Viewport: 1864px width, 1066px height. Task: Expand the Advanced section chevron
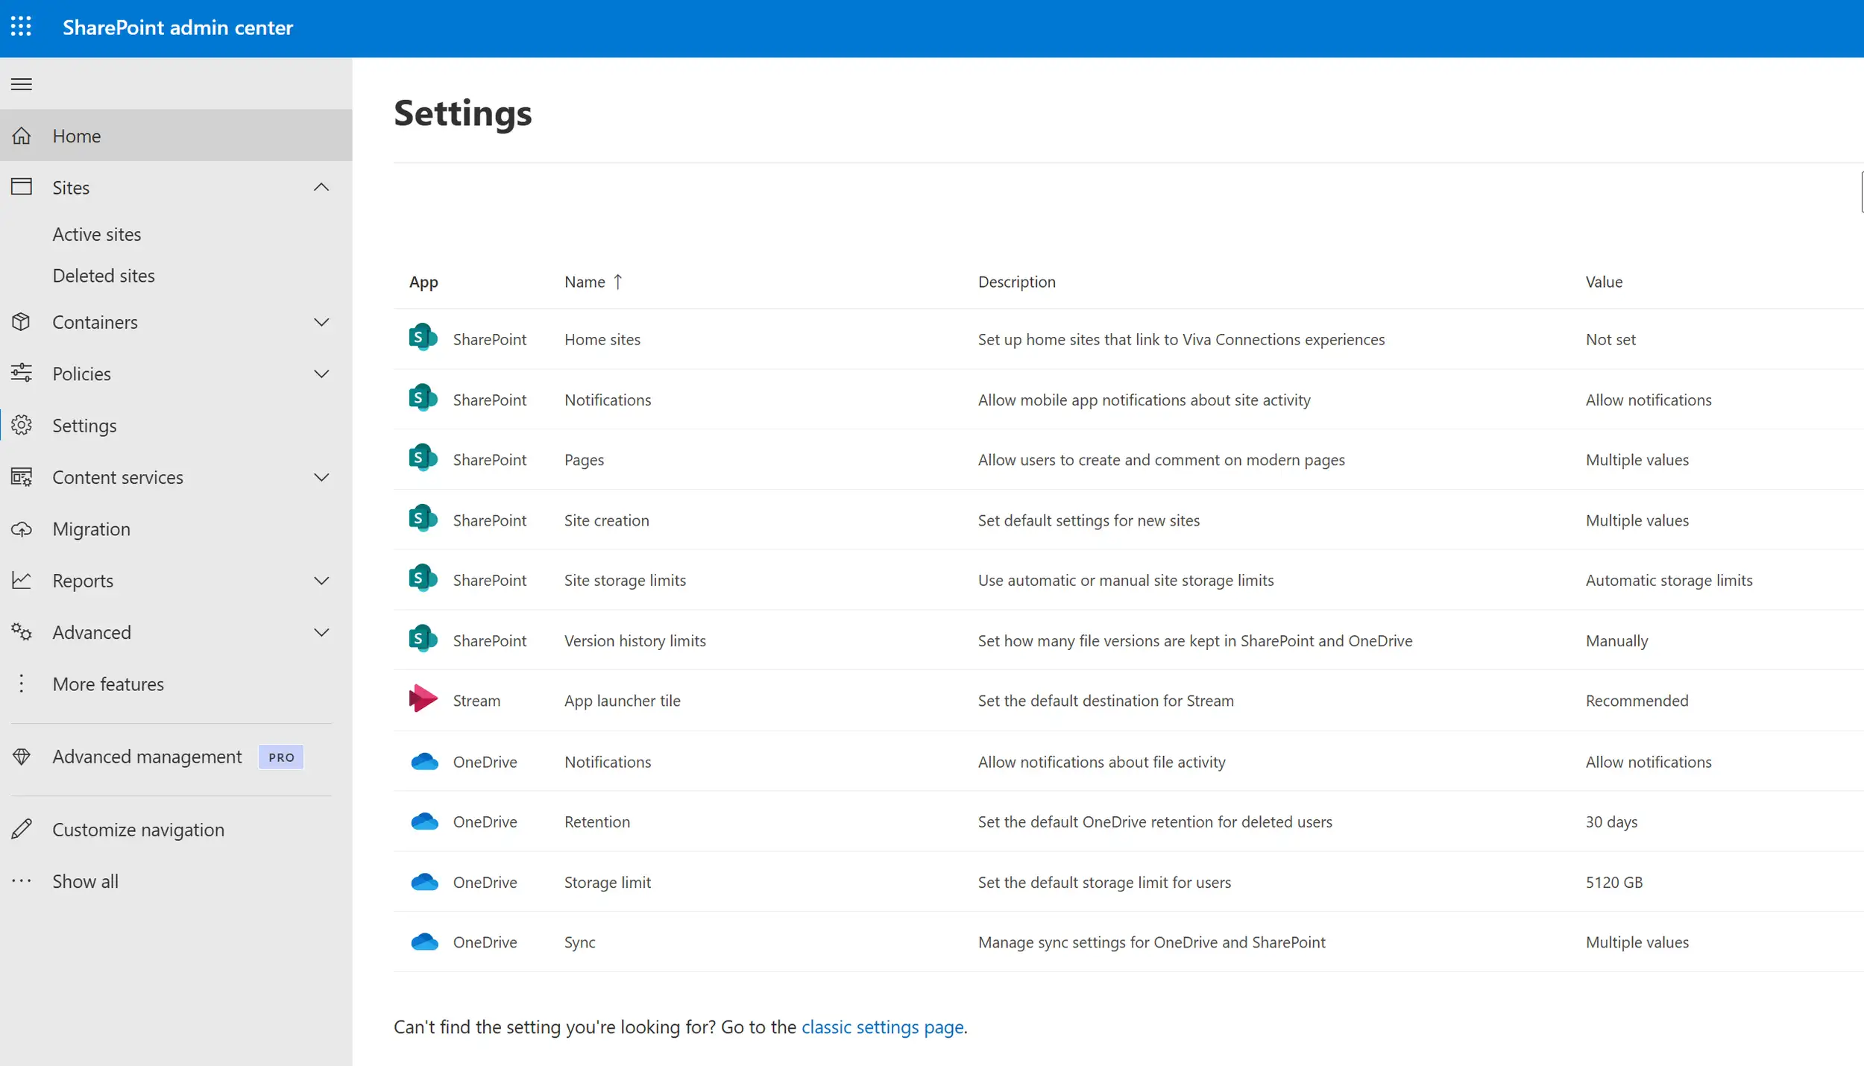pyautogui.click(x=321, y=632)
